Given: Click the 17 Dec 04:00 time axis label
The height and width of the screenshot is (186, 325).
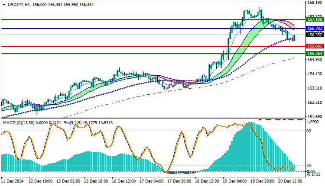Looking at the screenshot, I should point(152,181).
